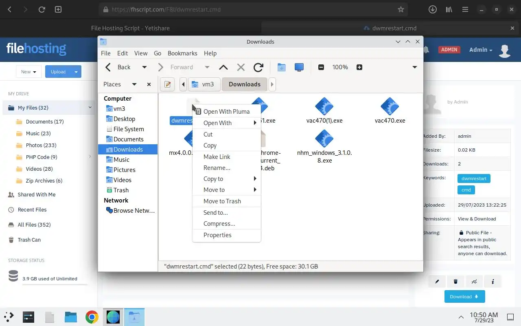The width and height of the screenshot is (521, 326).
Task: Open the Bookmarks menu
Action: click(182, 53)
